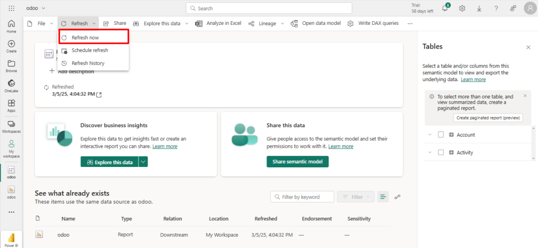Click the Share semantic model button
Screen dimensions: 538x248
298,162
